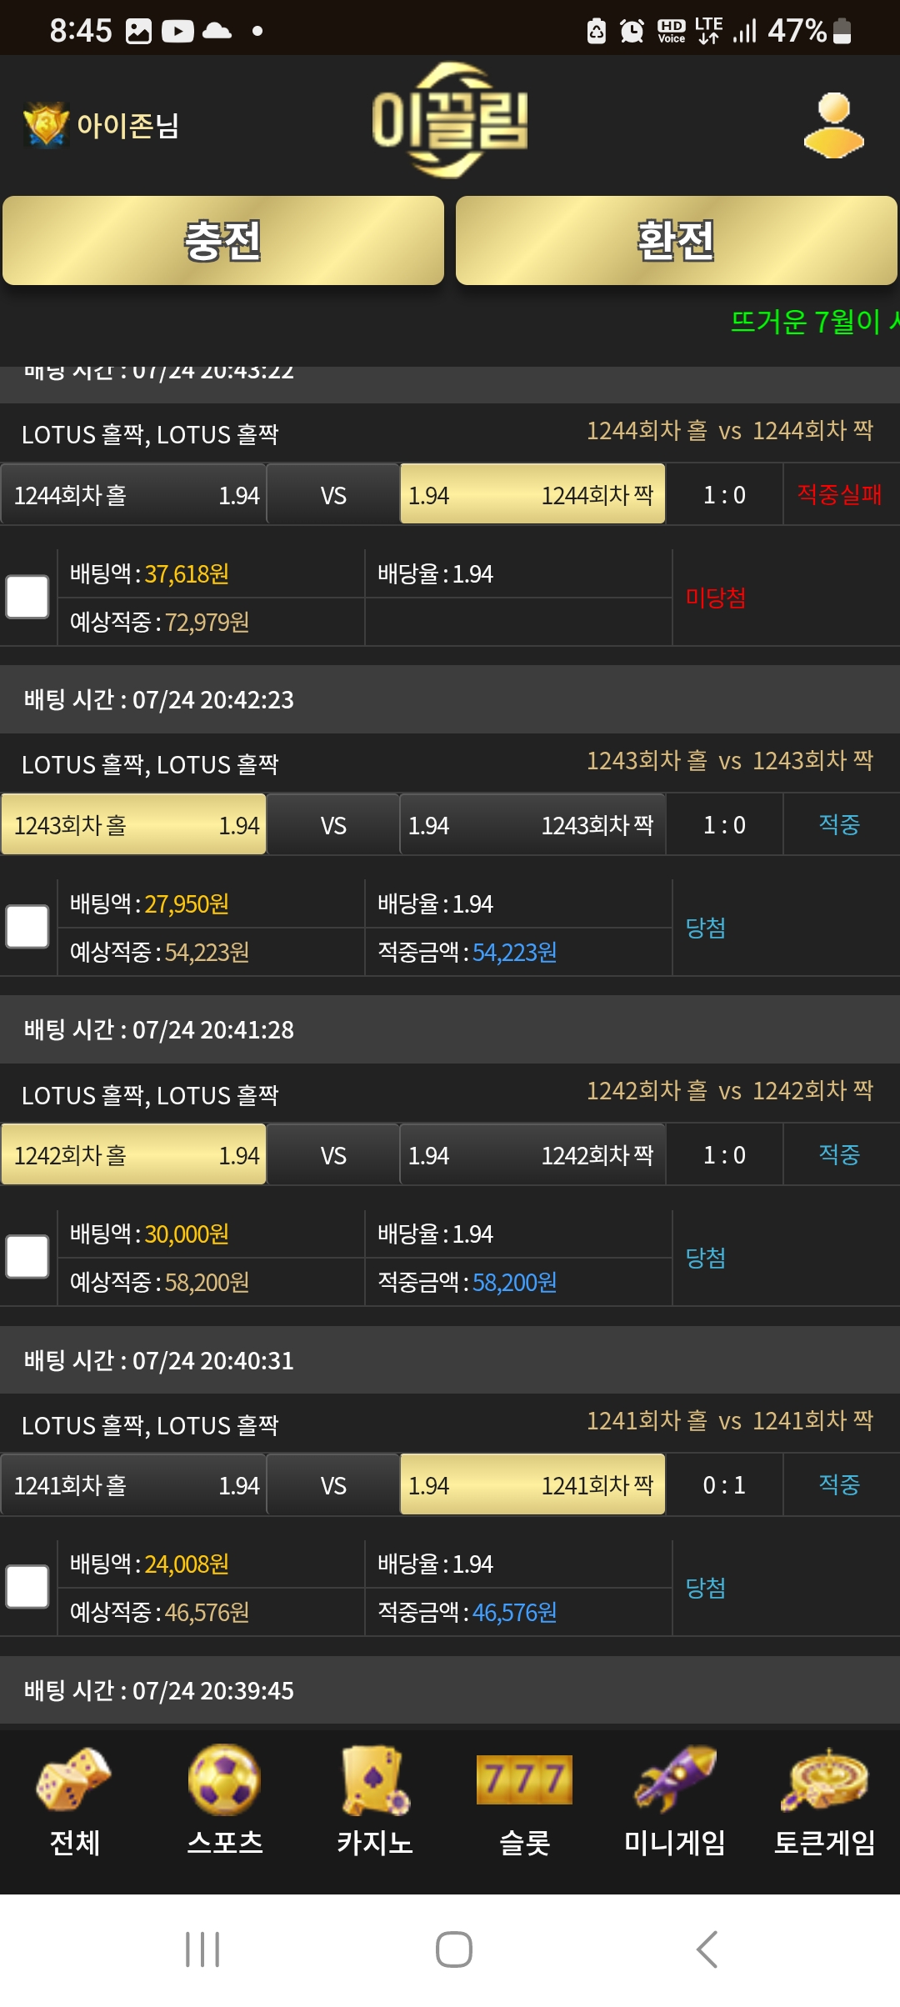
Task: Tap the gold rank badge beside 아이존님
Action: pyautogui.click(x=46, y=125)
